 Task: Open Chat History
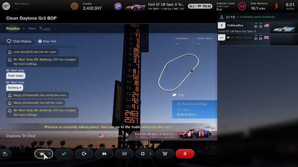19,41
